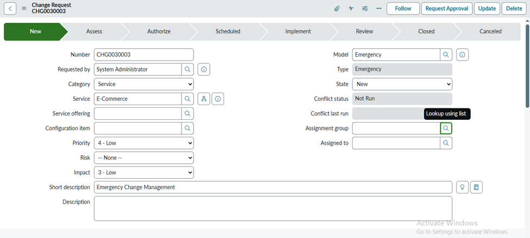The image size is (530, 238).
Task: Select the Assess stage tab
Action: [x=94, y=31]
